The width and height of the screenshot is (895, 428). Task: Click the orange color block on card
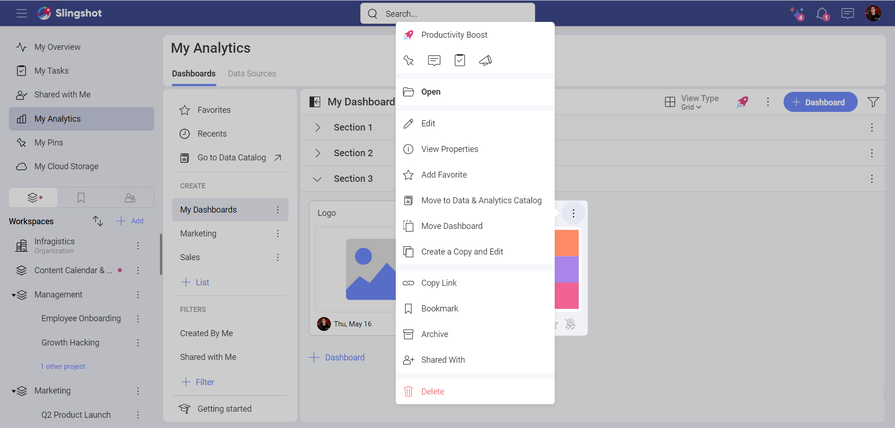coord(567,243)
